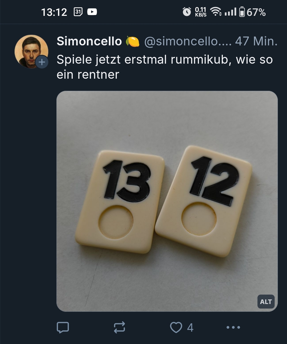Open the post via the 47 Min. timestamp
Screen dimensions: 287x344
click(256, 41)
